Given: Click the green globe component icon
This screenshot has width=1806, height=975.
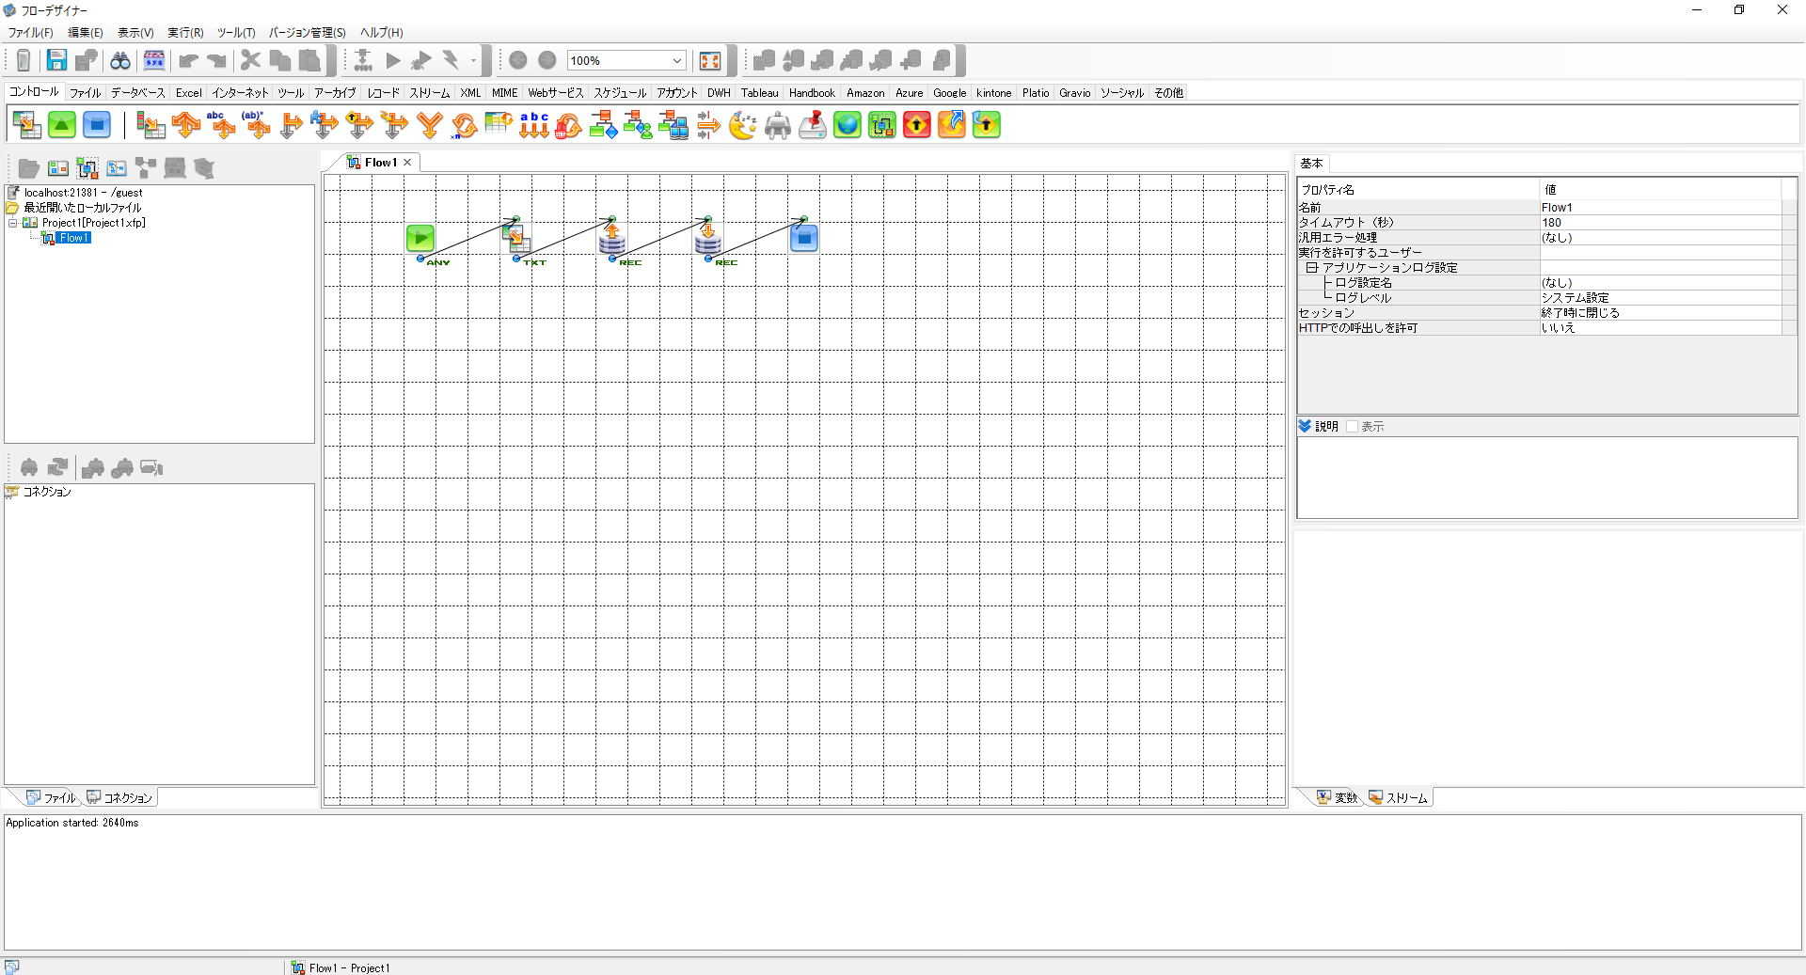Looking at the screenshot, I should click(847, 125).
